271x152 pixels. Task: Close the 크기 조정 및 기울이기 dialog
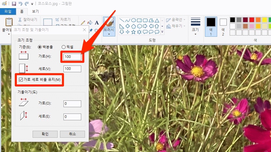pos(84,30)
